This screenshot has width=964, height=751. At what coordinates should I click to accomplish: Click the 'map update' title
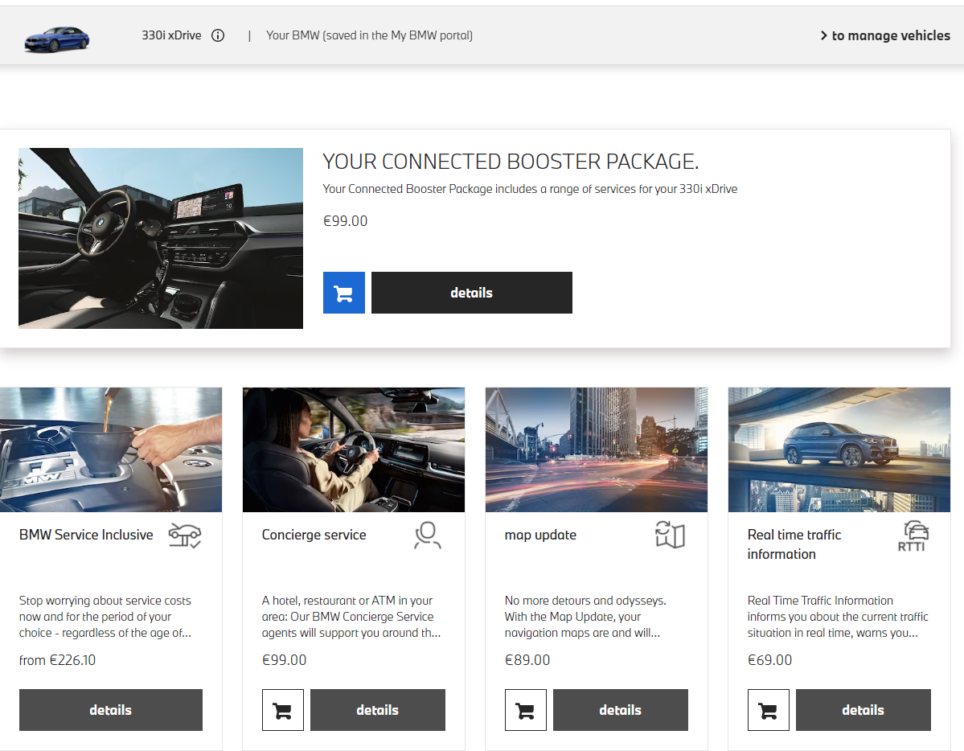(540, 536)
